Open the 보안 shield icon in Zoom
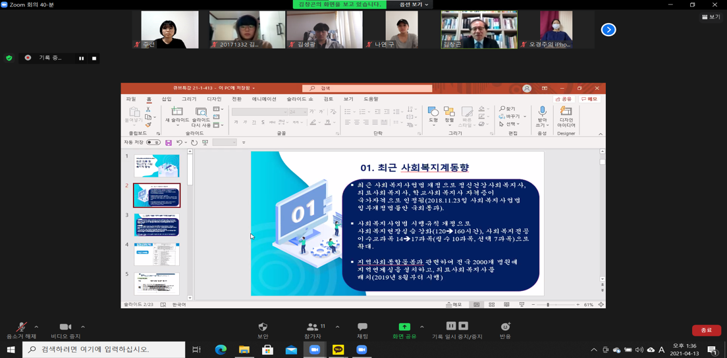 (263, 327)
